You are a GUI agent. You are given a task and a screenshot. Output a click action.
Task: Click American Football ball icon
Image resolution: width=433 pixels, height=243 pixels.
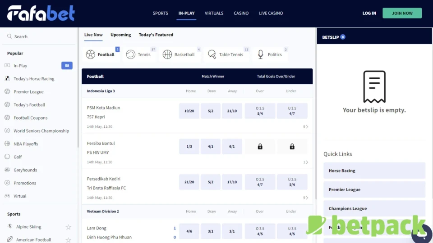click(10, 239)
